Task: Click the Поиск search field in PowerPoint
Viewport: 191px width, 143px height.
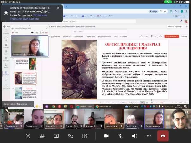Action: coord(92,32)
